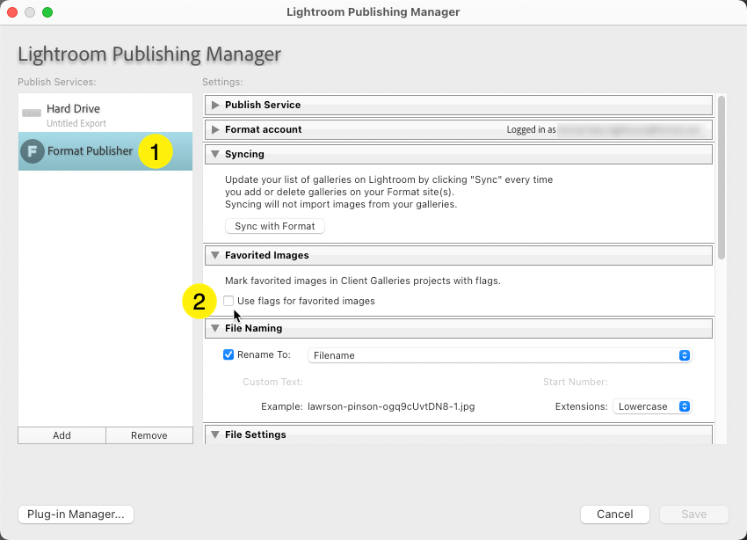Click the Format Publisher F logo icon
The width and height of the screenshot is (747, 540).
point(33,151)
